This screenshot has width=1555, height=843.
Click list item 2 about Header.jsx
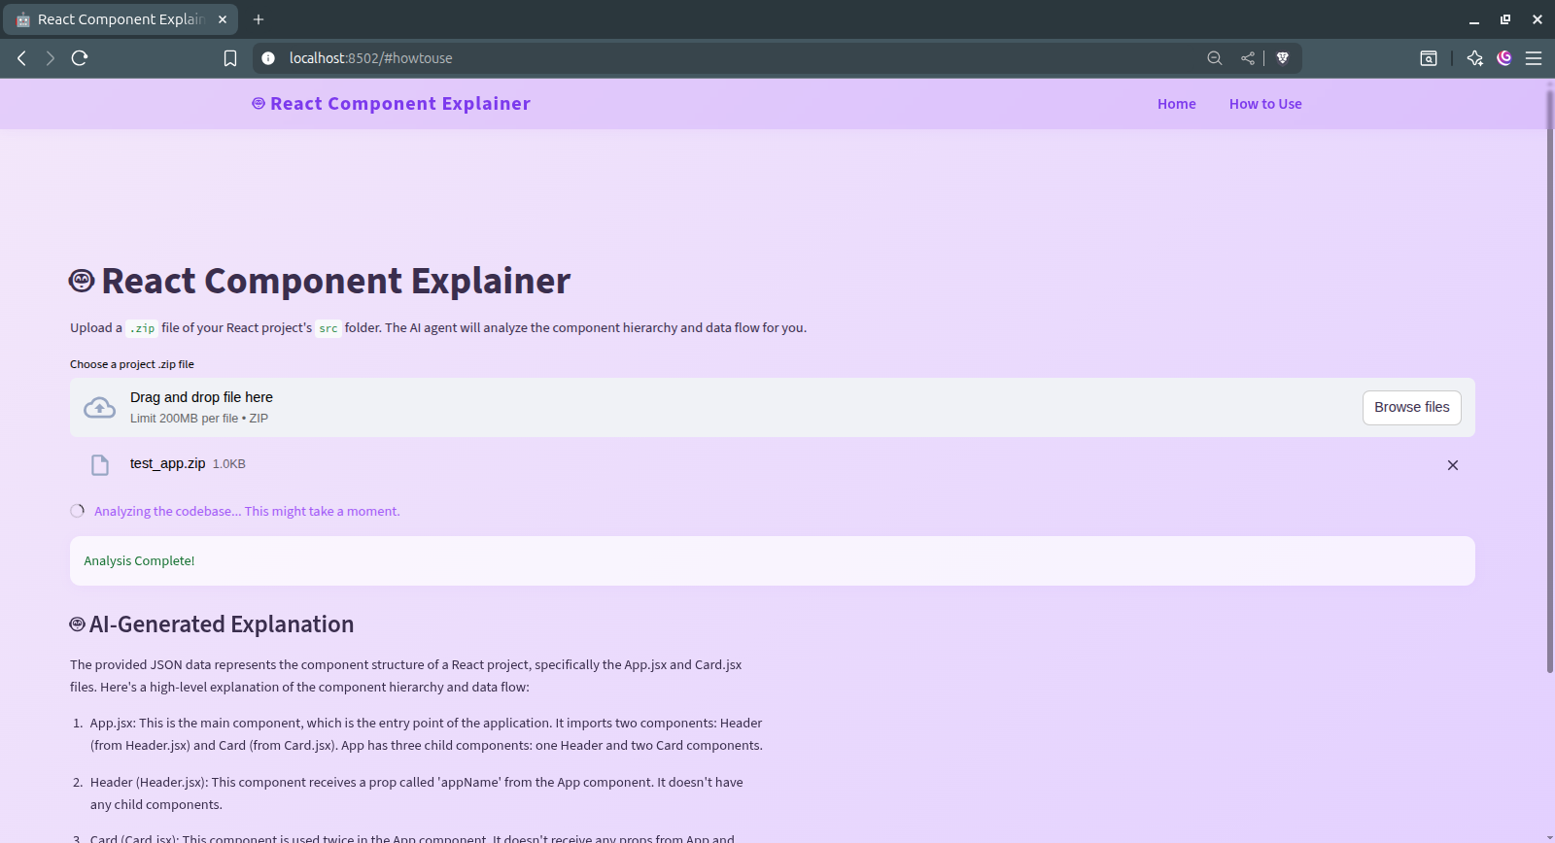[408, 793]
